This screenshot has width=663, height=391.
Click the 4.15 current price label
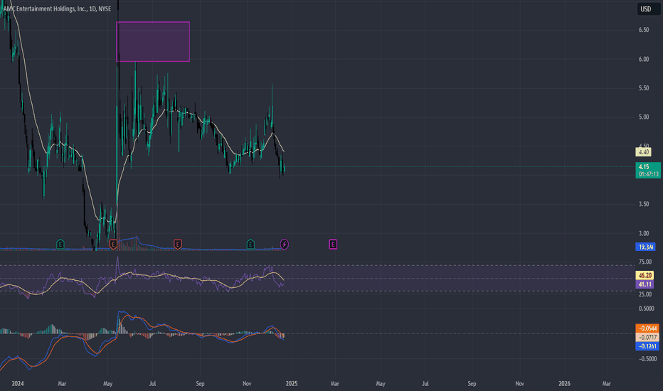(648, 170)
